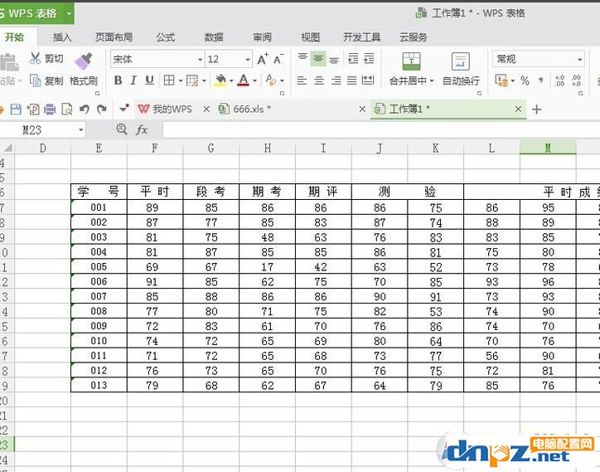Click the Print icon
Image resolution: width=600 pixels, height=472 pixels.
(50, 109)
